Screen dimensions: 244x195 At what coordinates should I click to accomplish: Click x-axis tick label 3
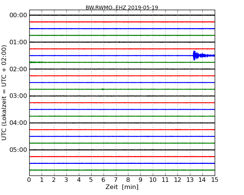click(x=66, y=180)
